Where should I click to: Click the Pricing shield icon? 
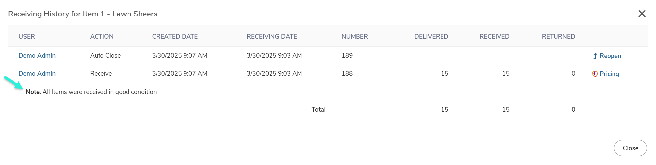[595, 74]
